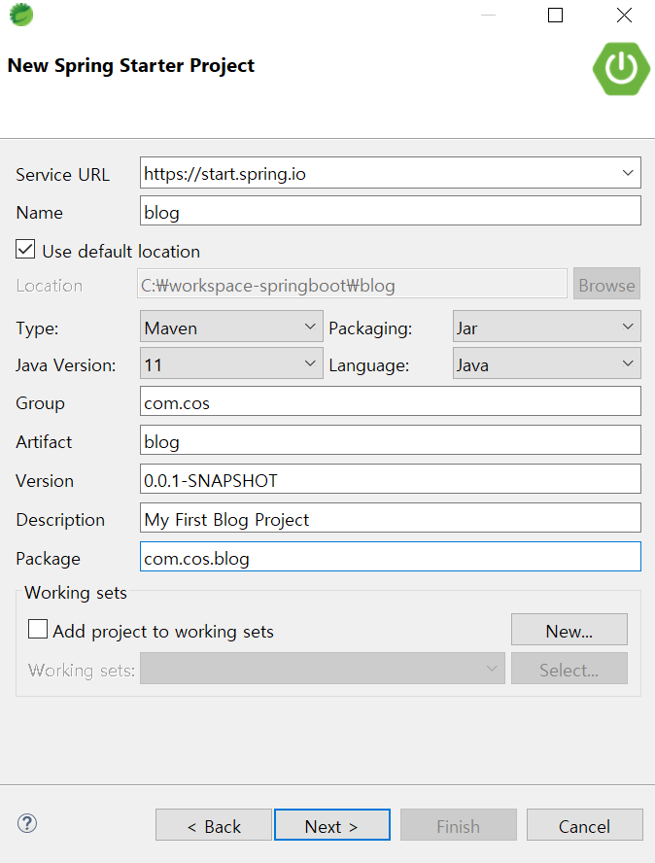Open the Java Version dropdown showing 11
655x863 pixels.
tap(231, 363)
